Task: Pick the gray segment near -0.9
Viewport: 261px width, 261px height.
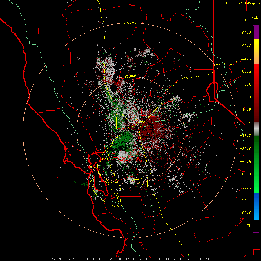Action: pos(256,129)
